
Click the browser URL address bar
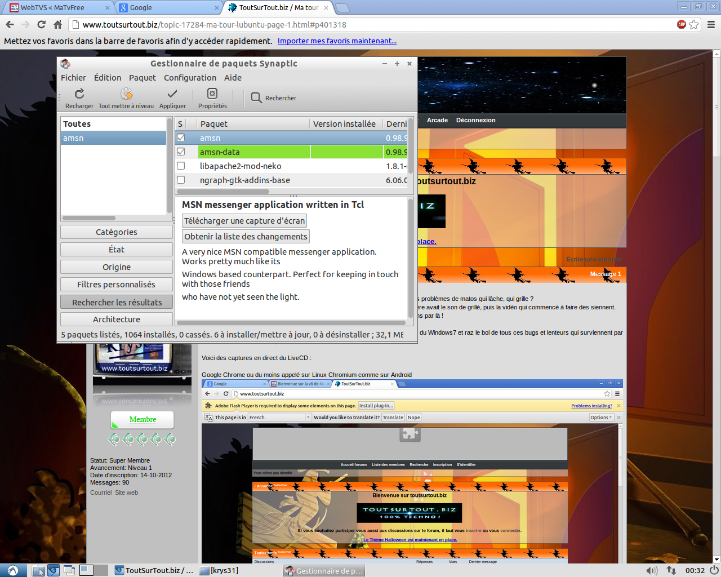tap(372, 24)
